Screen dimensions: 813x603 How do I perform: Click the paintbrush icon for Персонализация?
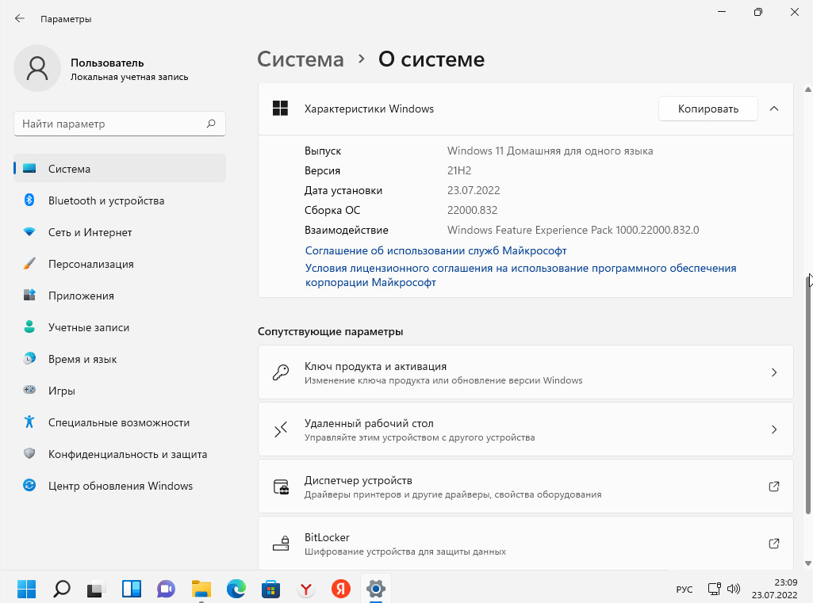pyautogui.click(x=29, y=263)
